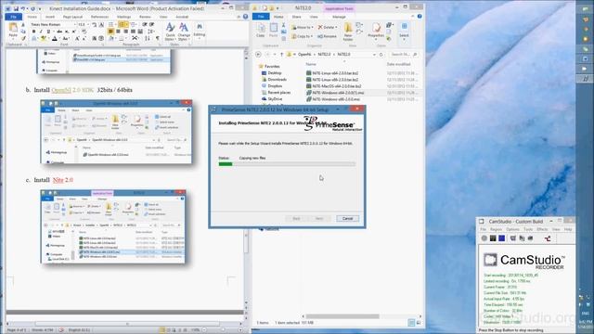Click Rename in Explorer ribbon
Image resolution: width=594 pixels, height=334 pixels.
pos(327,36)
